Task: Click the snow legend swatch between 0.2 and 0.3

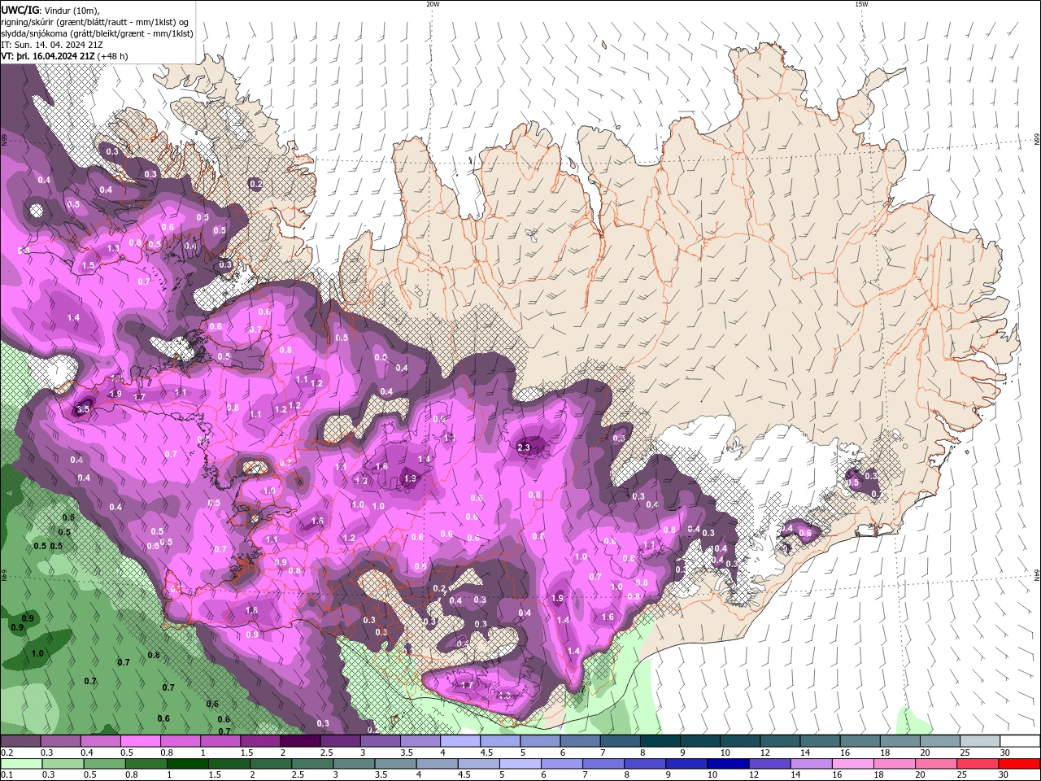Action: point(20,741)
